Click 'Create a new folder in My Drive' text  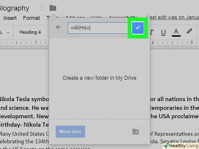click(99, 78)
